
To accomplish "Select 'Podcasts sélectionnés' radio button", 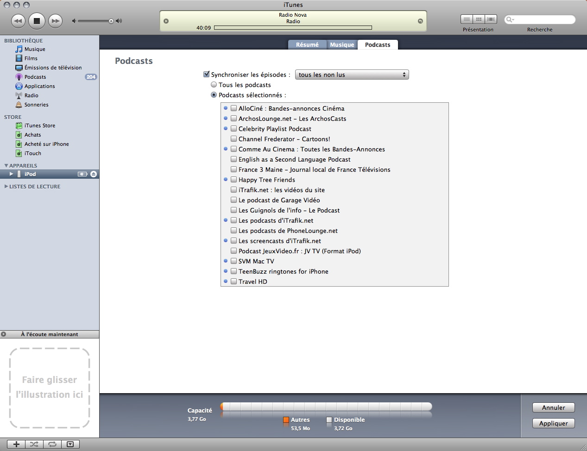I will click(214, 95).
